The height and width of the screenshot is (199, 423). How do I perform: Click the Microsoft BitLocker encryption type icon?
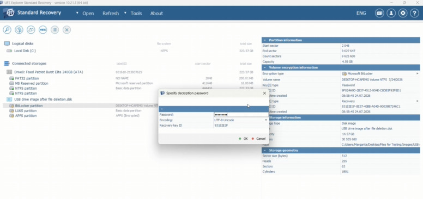[x=344, y=74]
